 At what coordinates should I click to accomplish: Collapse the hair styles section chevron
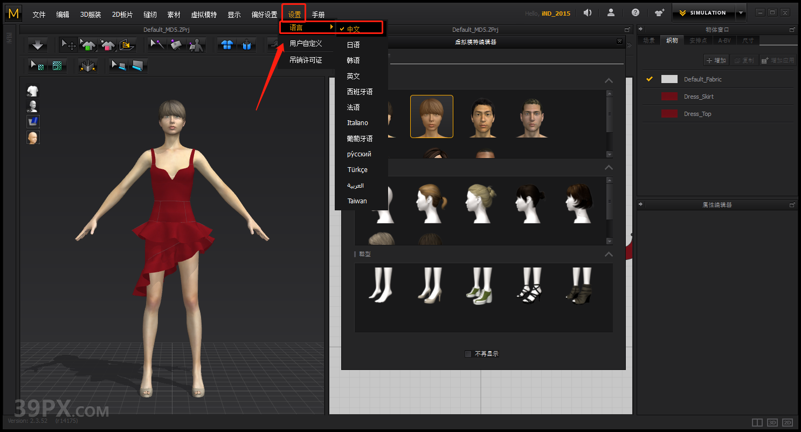[x=609, y=167]
